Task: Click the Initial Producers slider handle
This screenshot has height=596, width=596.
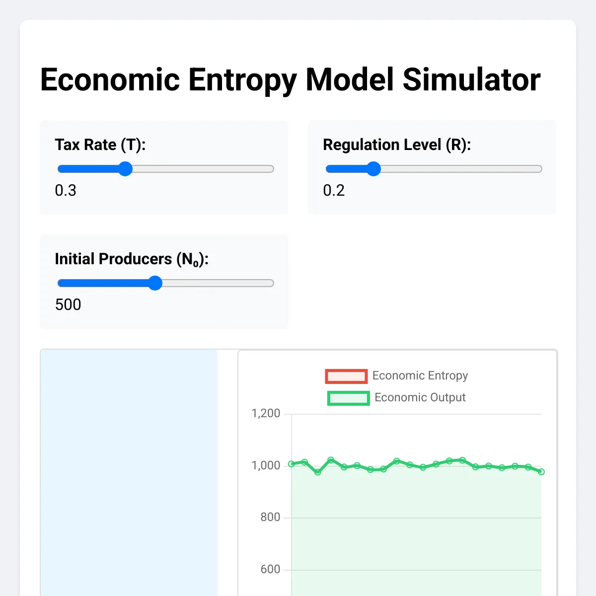Action: coord(155,283)
